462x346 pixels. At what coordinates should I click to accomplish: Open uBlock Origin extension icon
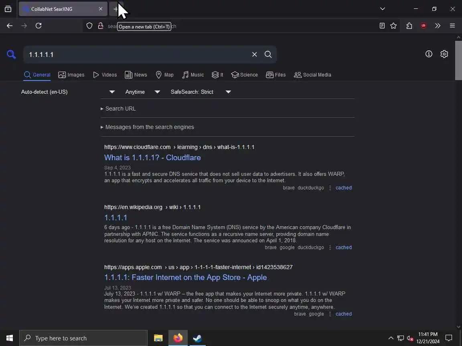pos(423,26)
